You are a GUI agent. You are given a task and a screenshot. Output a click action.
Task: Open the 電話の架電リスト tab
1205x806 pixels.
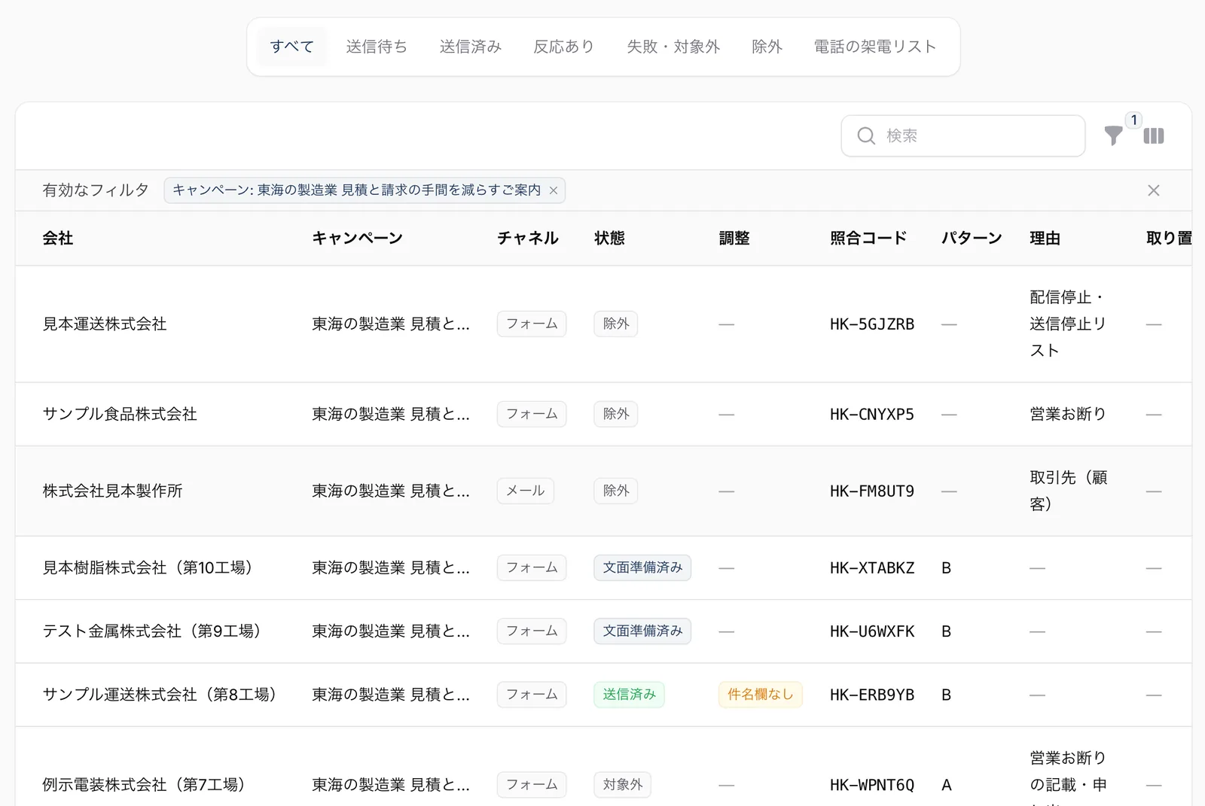(x=875, y=47)
